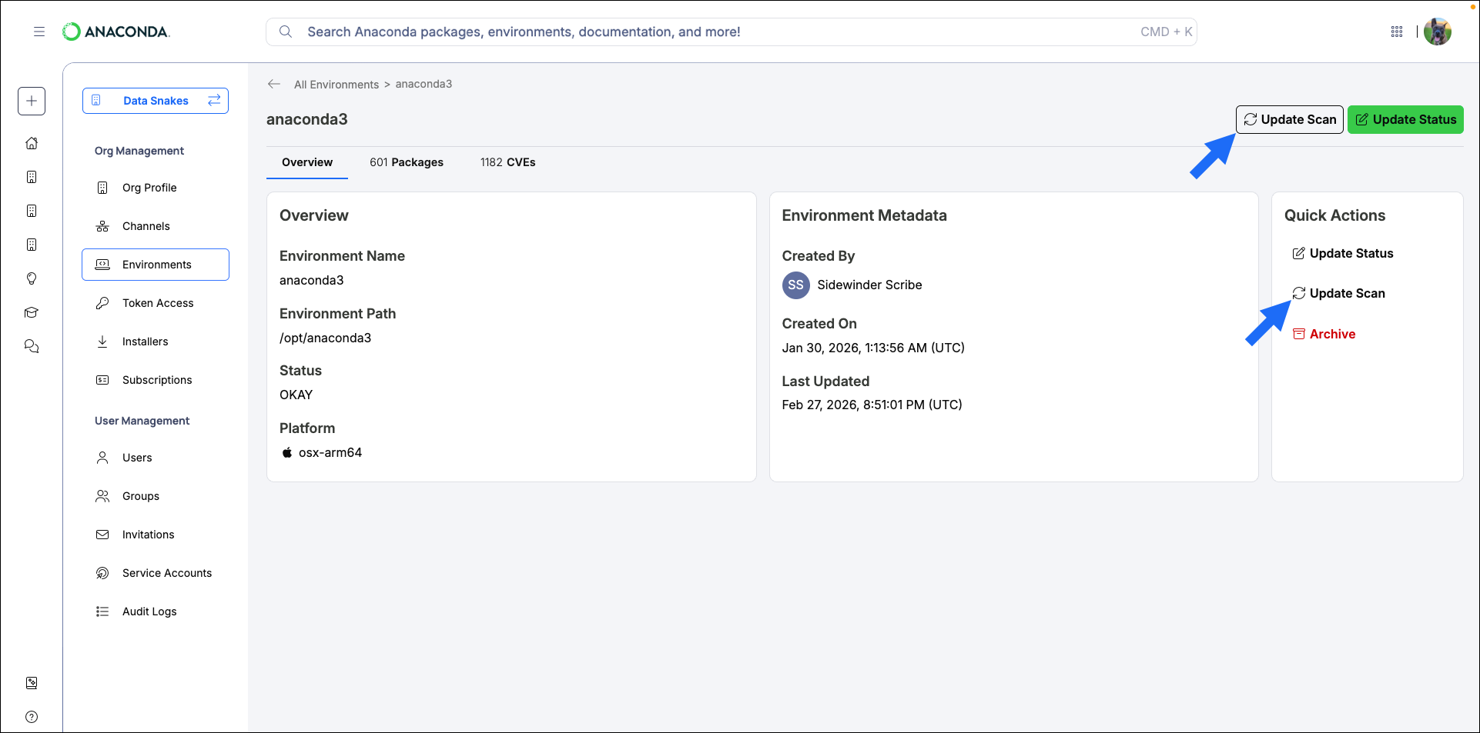Click the User Management section heading
Viewport: 1480px width, 733px height.
[x=142, y=421]
